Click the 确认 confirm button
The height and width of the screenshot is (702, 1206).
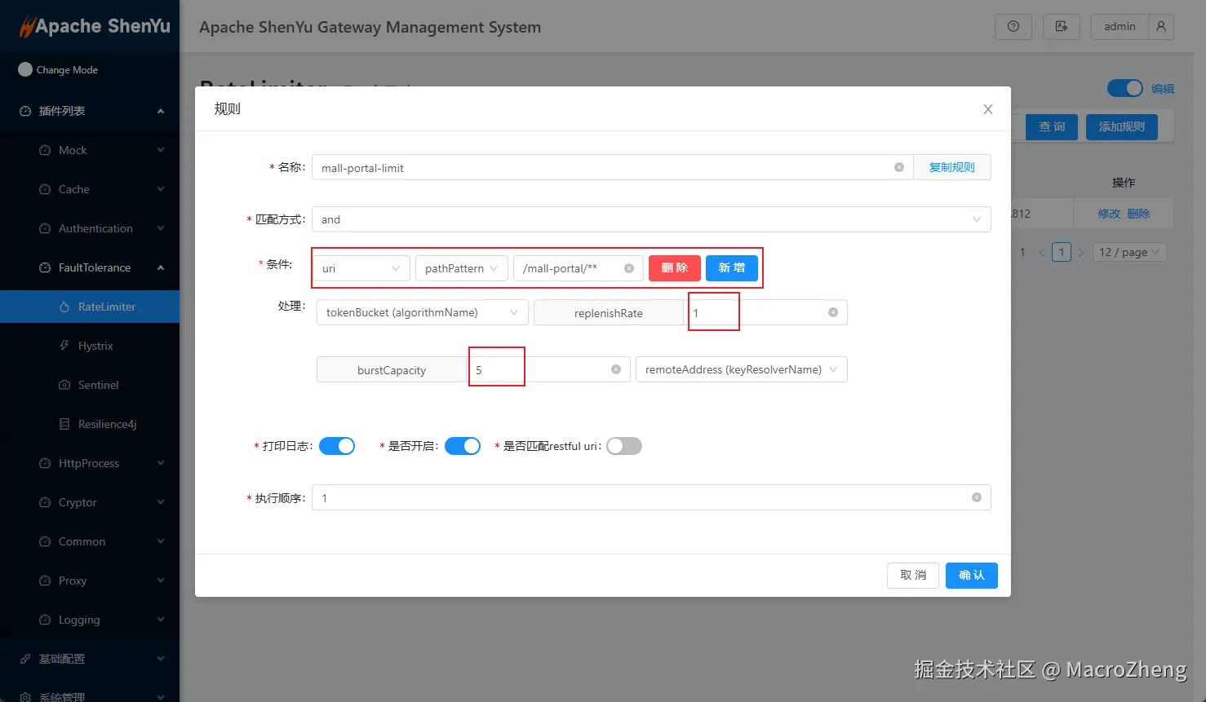972,576
